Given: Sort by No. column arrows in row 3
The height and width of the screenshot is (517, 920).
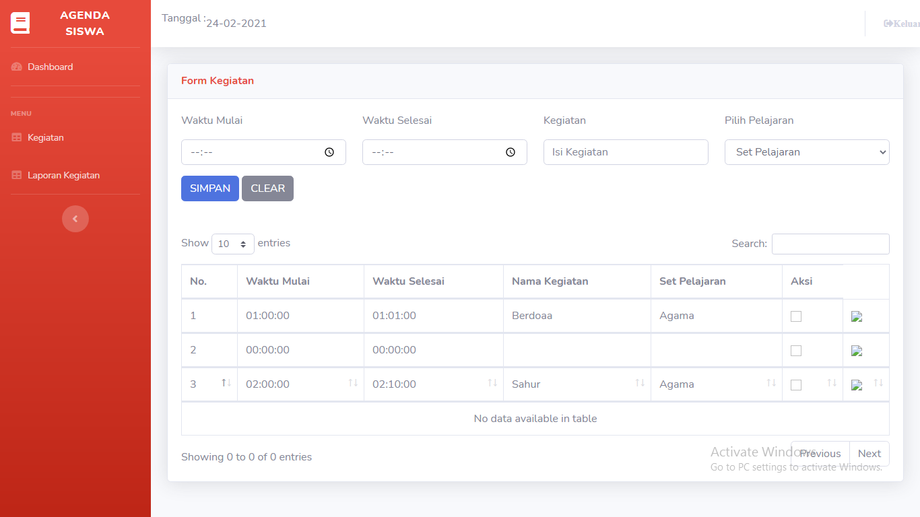Looking at the screenshot, I should (226, 382).
